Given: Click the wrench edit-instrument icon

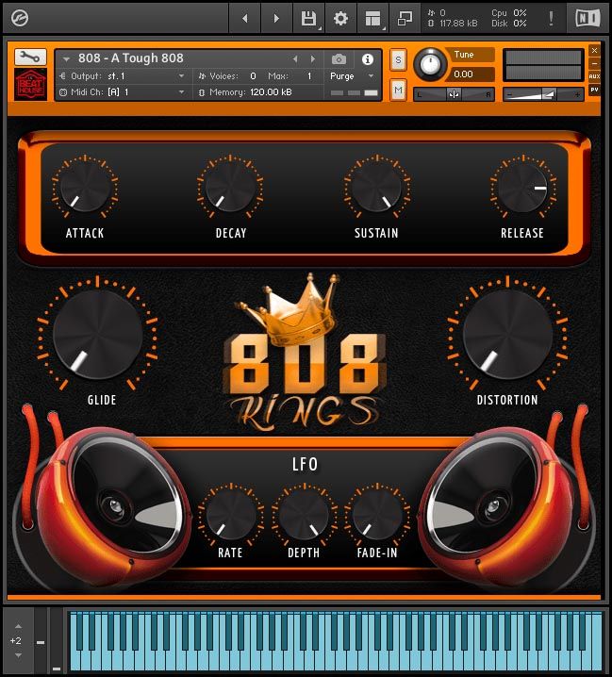Looking at the screenshot, I should (30, 58).
